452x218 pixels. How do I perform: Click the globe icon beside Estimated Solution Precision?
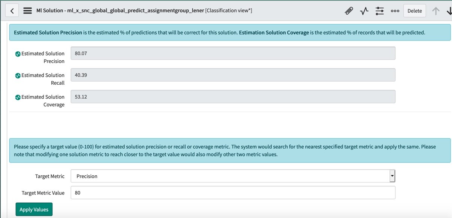tap(17, 54)
